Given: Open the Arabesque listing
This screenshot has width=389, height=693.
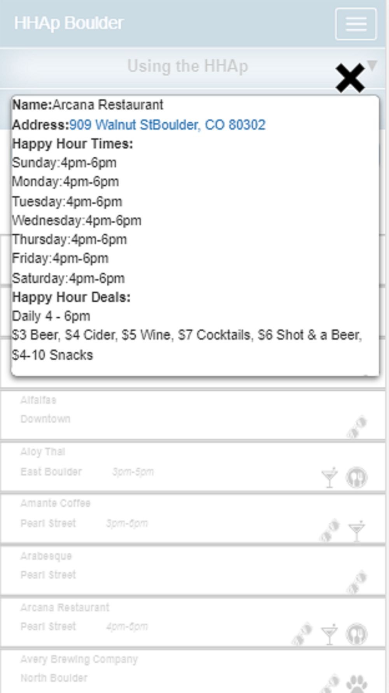Looking at the screenshot, I should point(156,570).
